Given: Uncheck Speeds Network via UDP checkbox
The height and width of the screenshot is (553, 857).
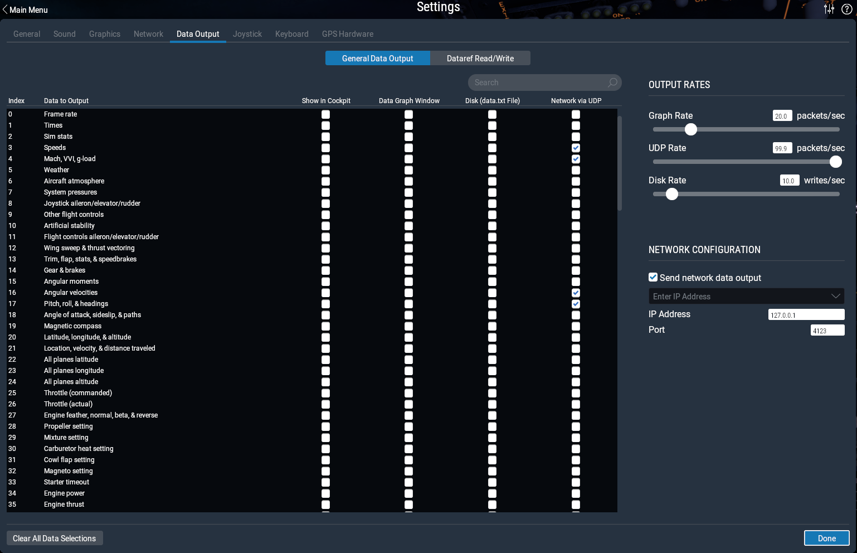Looking at the screenshot, I should coord(576,148).
